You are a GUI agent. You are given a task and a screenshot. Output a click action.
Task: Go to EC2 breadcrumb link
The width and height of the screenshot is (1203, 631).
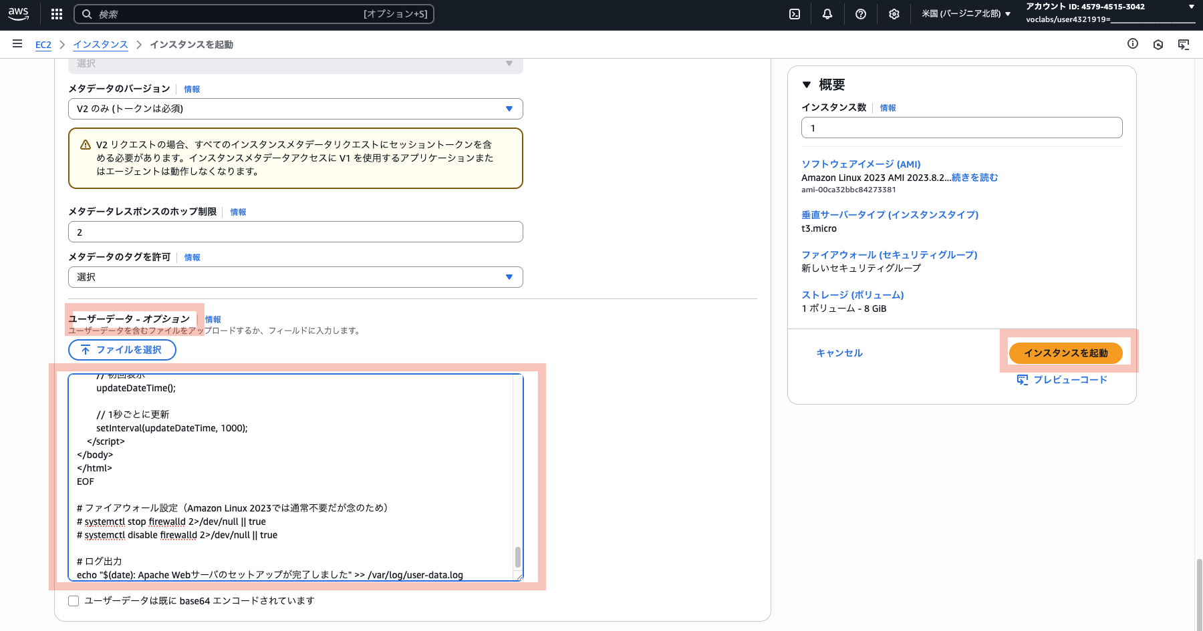[x=43, y=45]
